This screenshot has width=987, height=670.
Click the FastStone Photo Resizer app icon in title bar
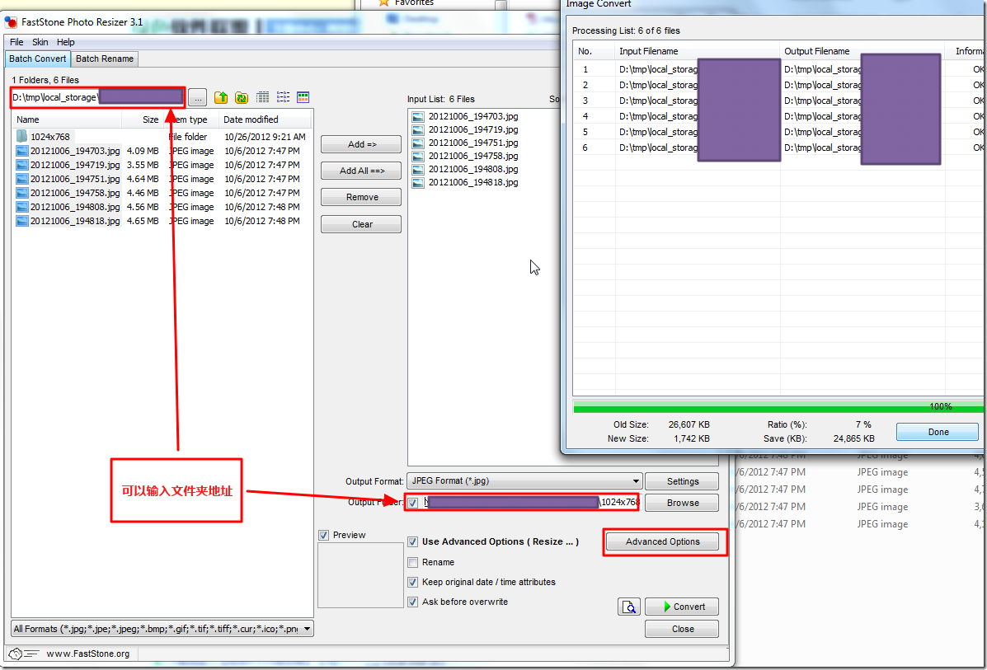pyautogui.click(x=11, y=22)
